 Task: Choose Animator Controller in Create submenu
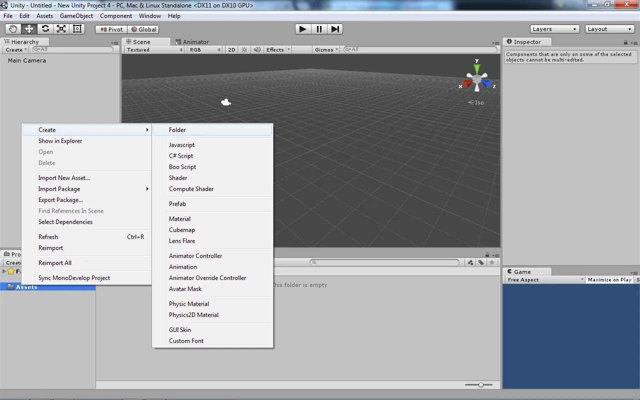coord(212,256)
